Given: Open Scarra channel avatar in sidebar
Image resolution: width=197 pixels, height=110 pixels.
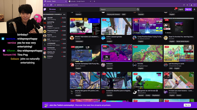Looking at the screenshot, I should [x=45, y=36].
